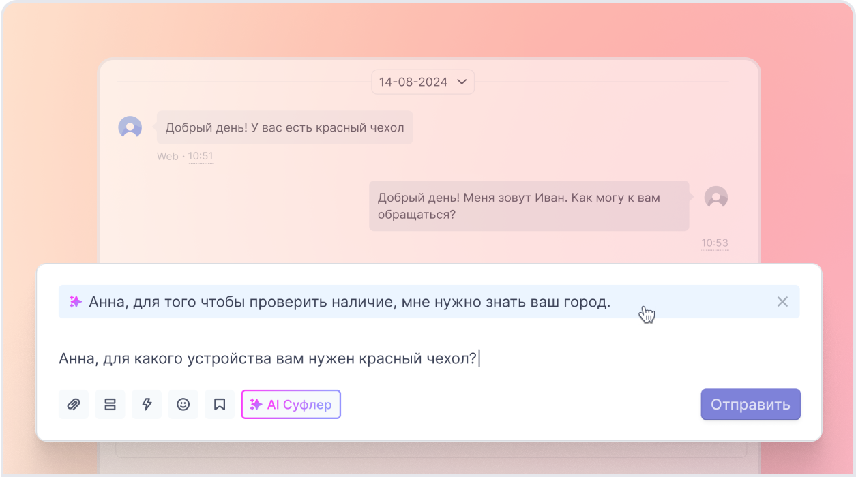
Task: Click the 10:51 message timestamp
Action: [x=201, y=156]
